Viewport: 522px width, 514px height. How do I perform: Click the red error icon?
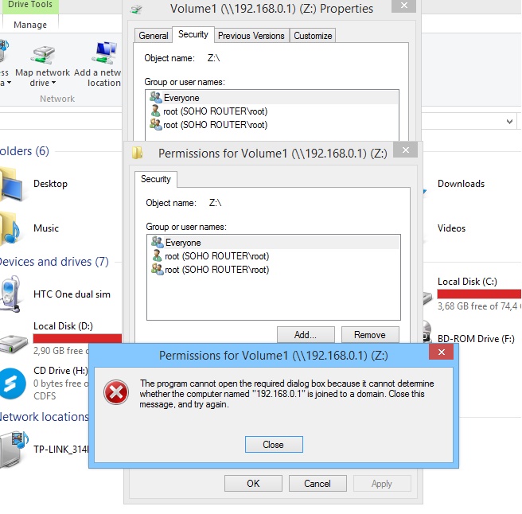click(x=116, y=392)
